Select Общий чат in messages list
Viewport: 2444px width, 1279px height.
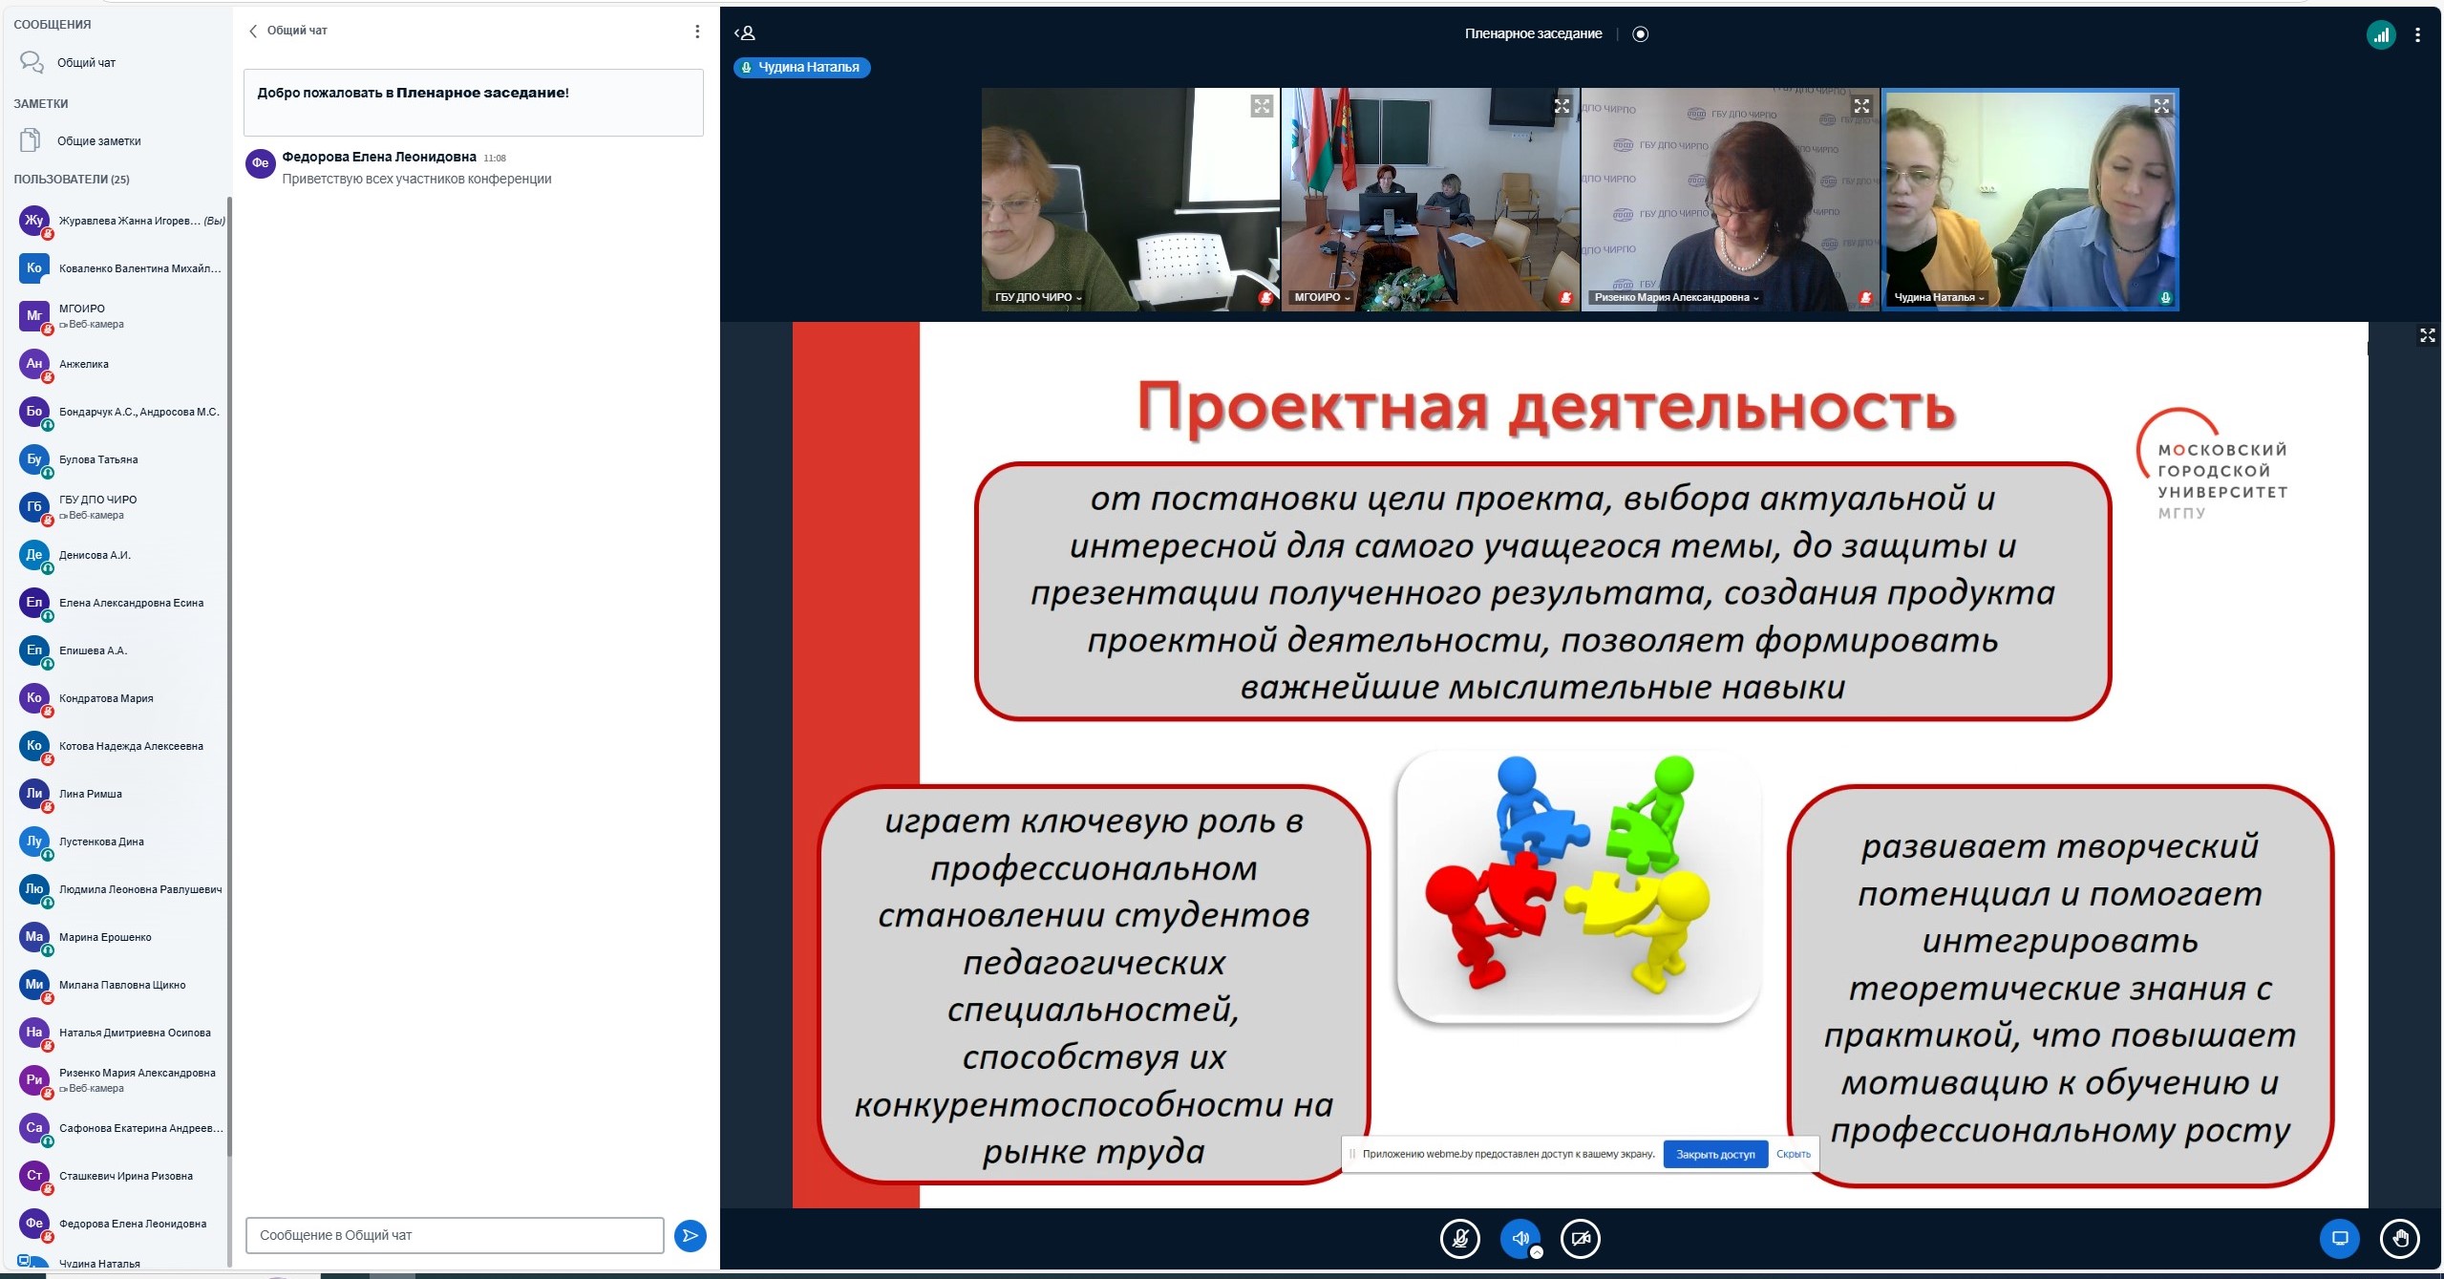(x=86, y=63)
